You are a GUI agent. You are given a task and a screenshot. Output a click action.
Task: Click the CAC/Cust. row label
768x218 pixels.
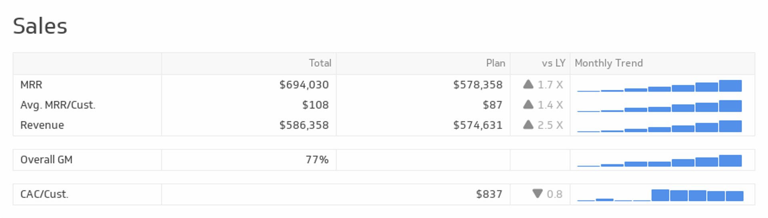tap(44, 194)
